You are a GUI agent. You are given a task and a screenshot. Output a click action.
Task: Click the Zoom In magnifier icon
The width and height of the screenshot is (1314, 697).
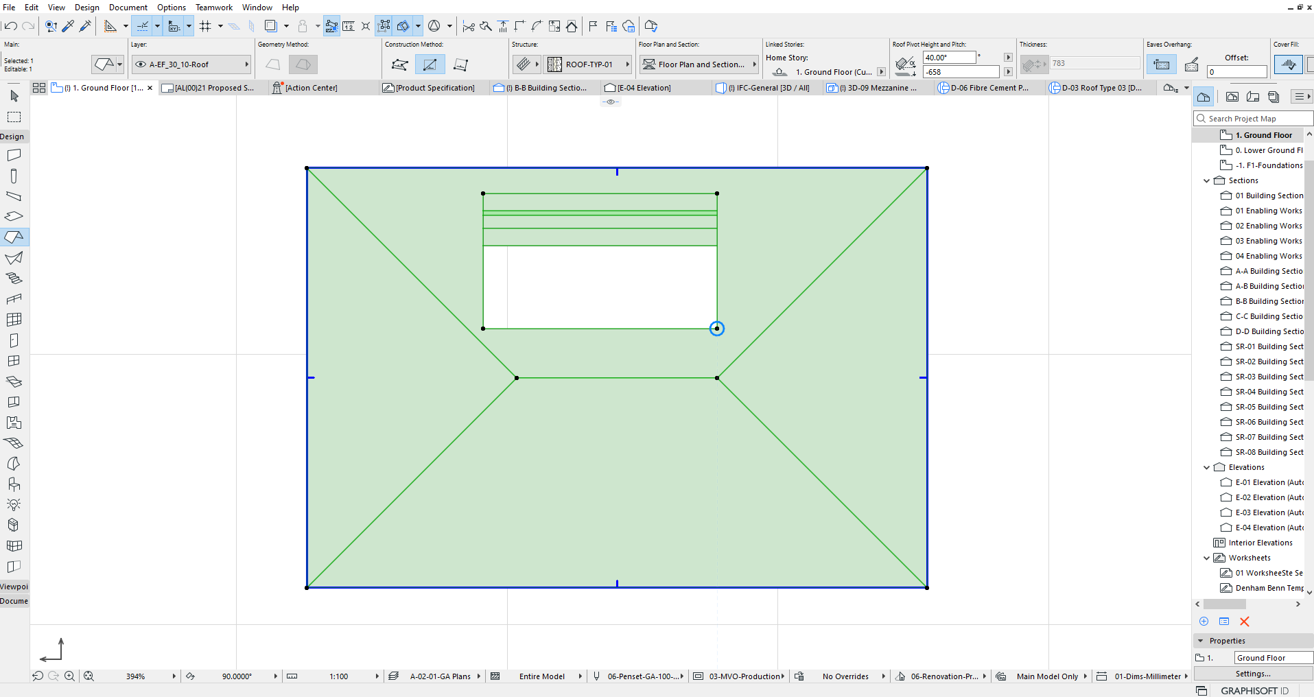(x=69, y=676)
